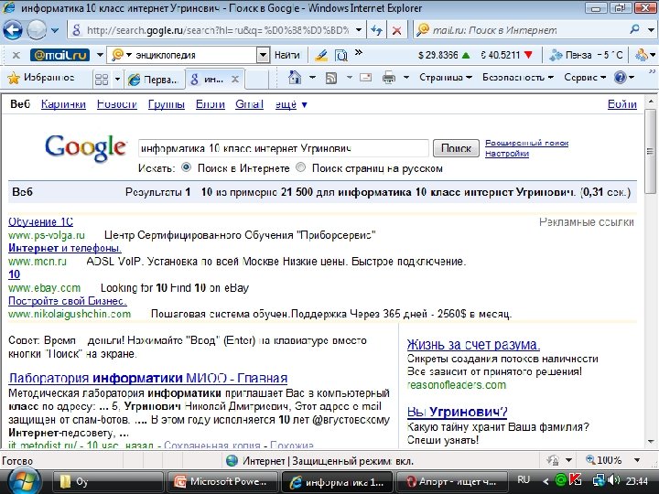Viewport: 659px width, 494px height.
Task: Click the scrollbar down arrow
Action: pos(651,442)
